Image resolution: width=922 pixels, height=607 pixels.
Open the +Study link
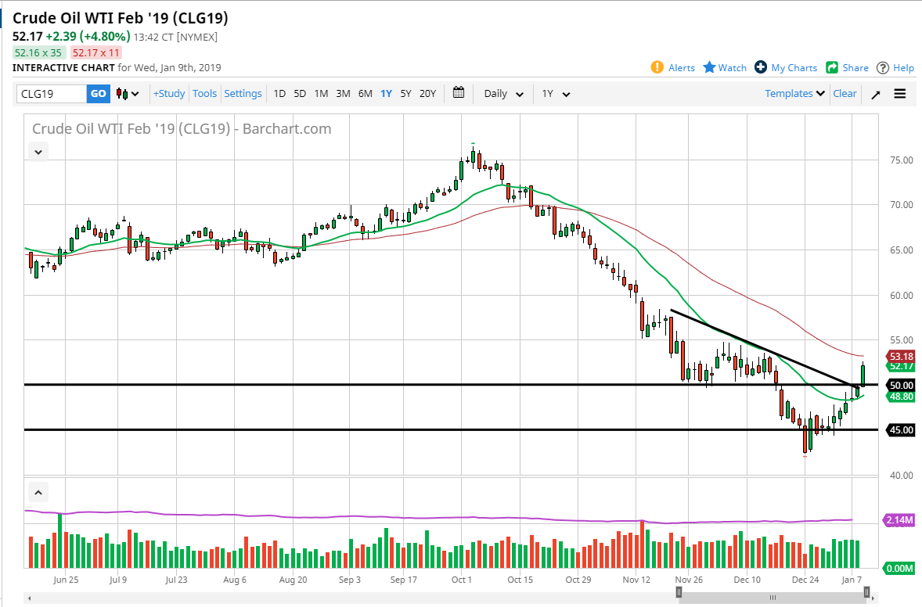[169, 93]
